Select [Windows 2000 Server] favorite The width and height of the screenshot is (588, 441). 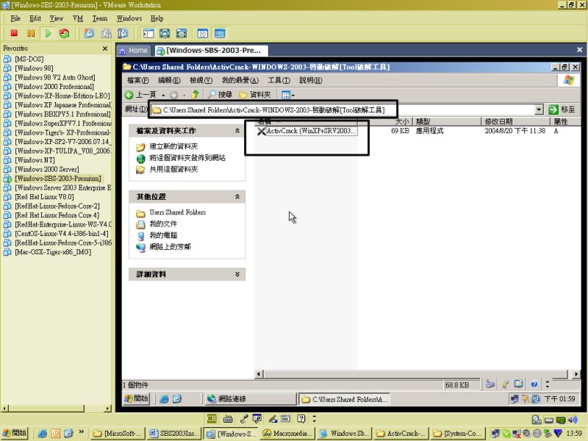(47, 169)
